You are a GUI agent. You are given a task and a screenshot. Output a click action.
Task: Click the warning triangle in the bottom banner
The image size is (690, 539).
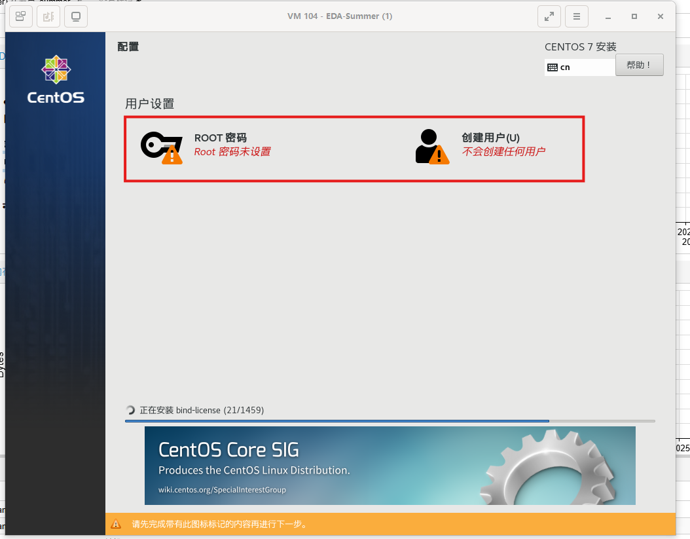116,524
